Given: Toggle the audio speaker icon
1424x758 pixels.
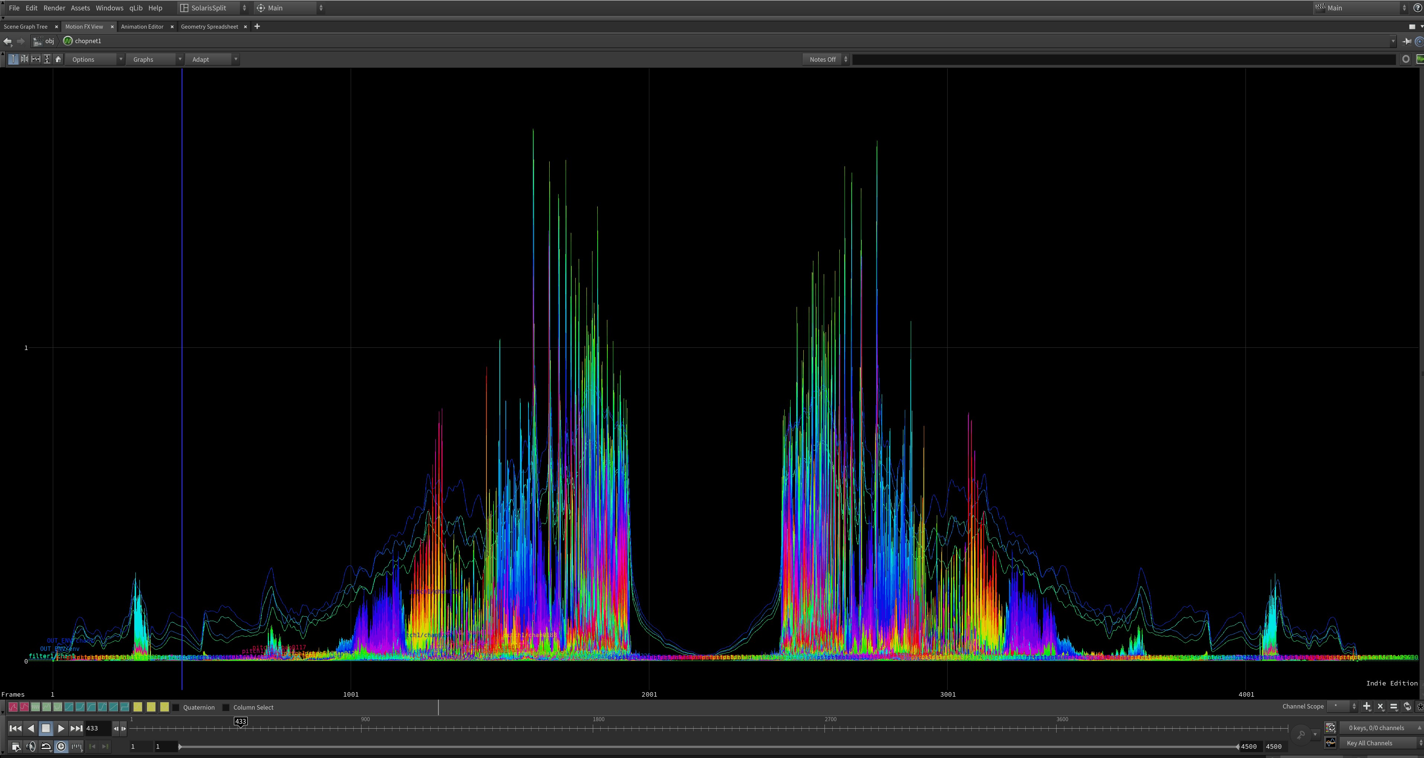Looking at the screenshot, I should pos(31,746).
